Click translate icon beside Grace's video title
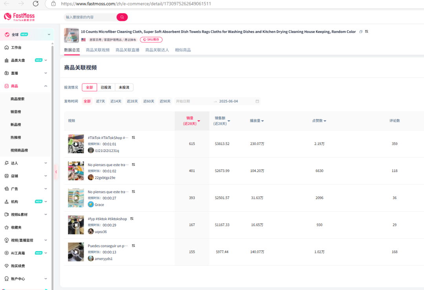 pyautogui.click(x=133, y=192)
